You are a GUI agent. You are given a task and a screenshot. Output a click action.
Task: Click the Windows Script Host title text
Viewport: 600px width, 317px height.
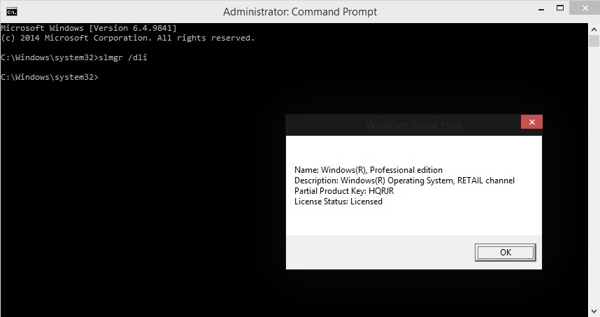(x=414, y=125)
